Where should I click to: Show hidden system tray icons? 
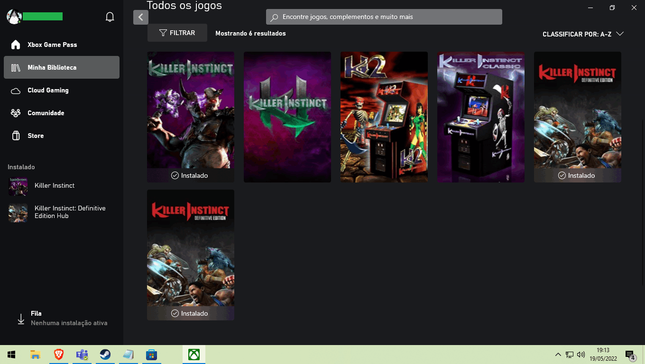pyautogui.click(x=558, y=355)
